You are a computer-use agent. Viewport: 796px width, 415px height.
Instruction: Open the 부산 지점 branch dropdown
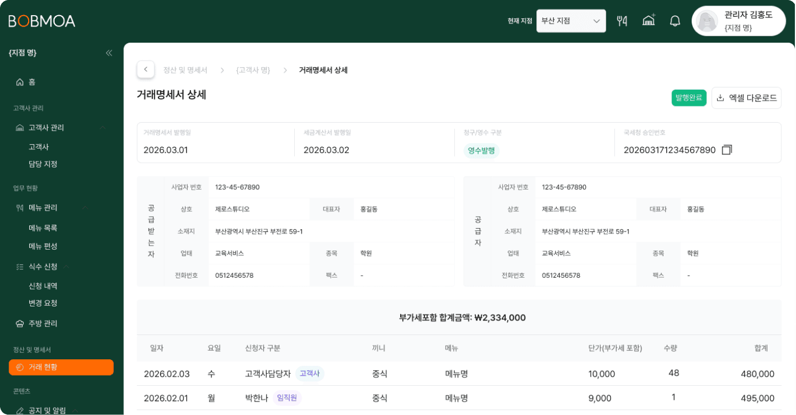click(x=571, y=21)
